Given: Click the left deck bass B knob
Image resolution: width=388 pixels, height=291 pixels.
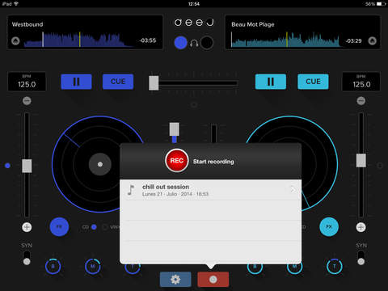Looking at the screenshot, I should coord(53,267).
